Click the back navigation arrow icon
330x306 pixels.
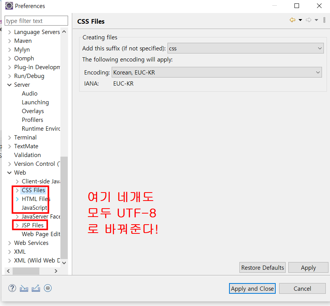click(x=292, y=20)
